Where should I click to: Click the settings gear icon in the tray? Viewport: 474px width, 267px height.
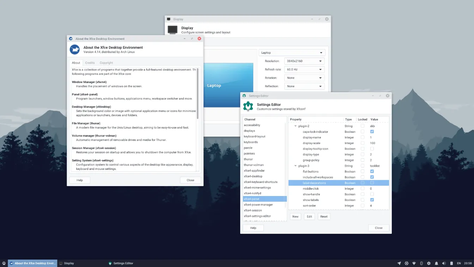tap(429, 263)
